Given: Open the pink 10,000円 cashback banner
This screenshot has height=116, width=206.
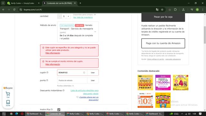Looking at the screenshot, I should 163,83.
